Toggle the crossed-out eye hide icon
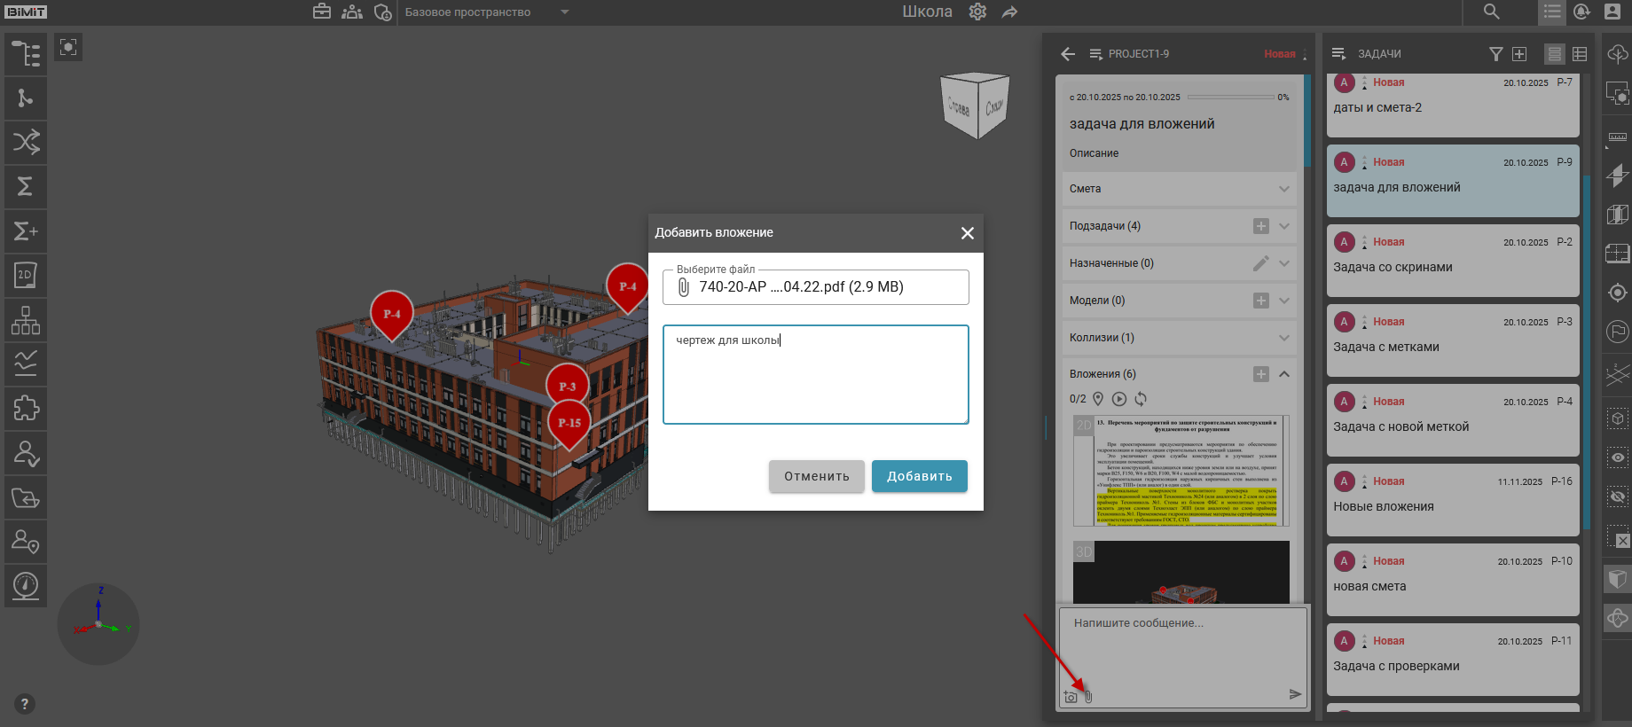The width and height of the screenshot is (1632, 727). (1618, 497)
